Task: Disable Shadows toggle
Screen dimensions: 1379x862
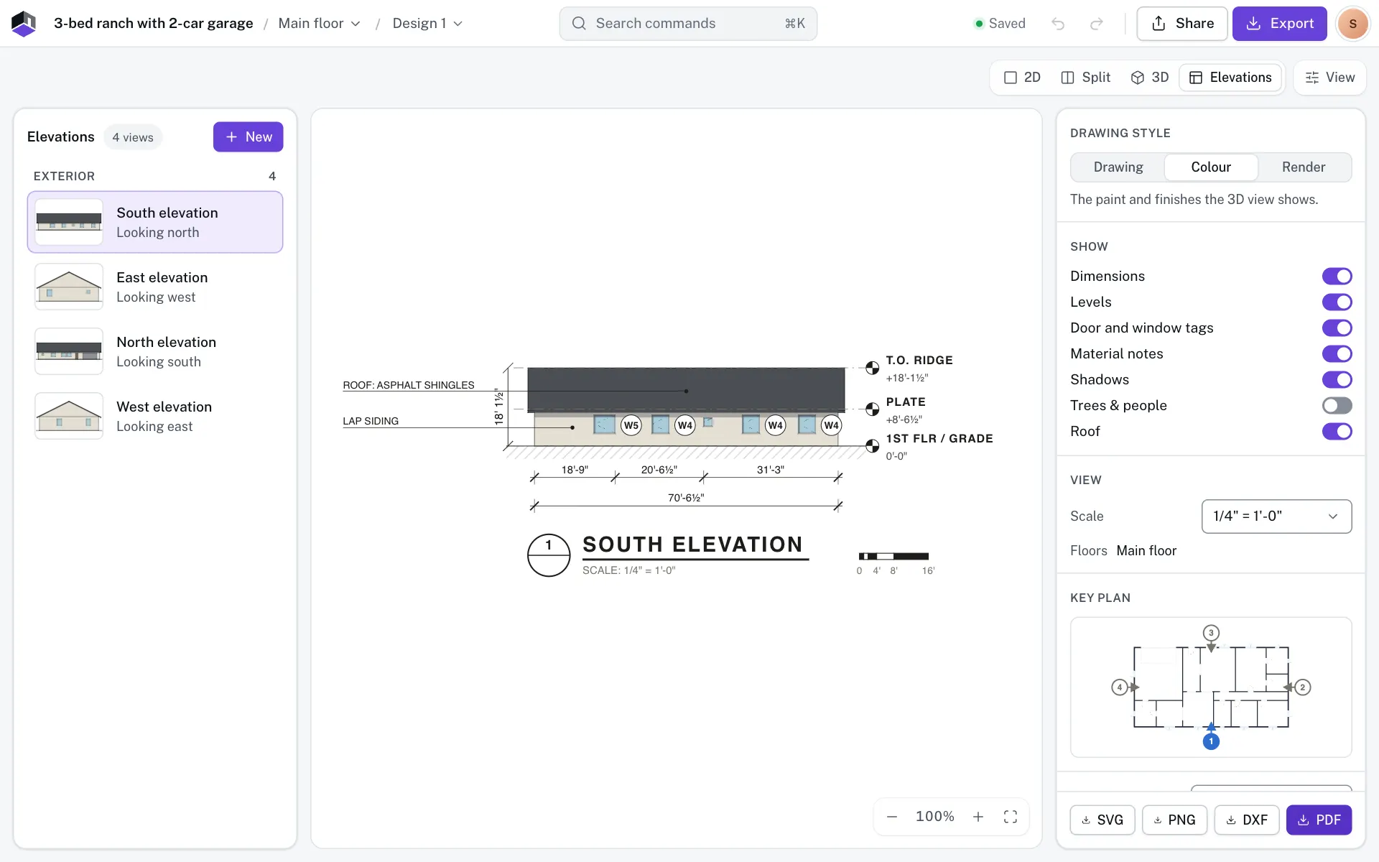Action: tap(1337, 380)
